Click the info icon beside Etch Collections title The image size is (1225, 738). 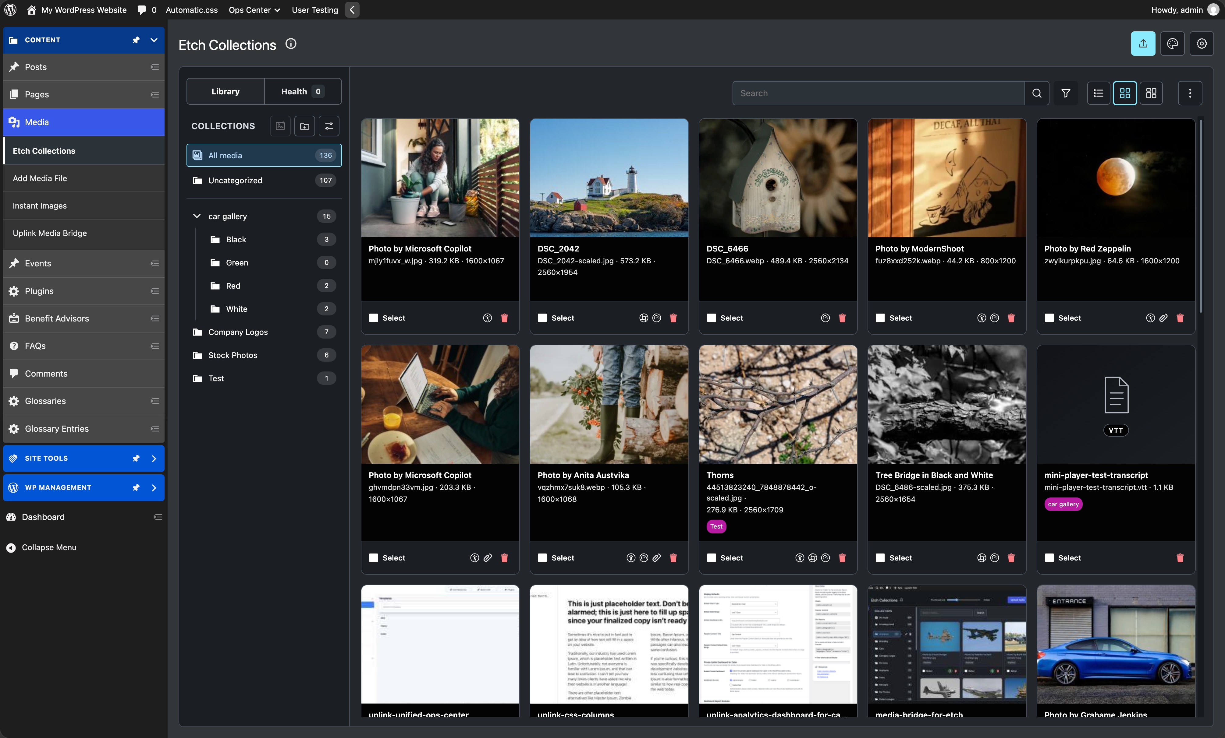(x=291, y=44)
